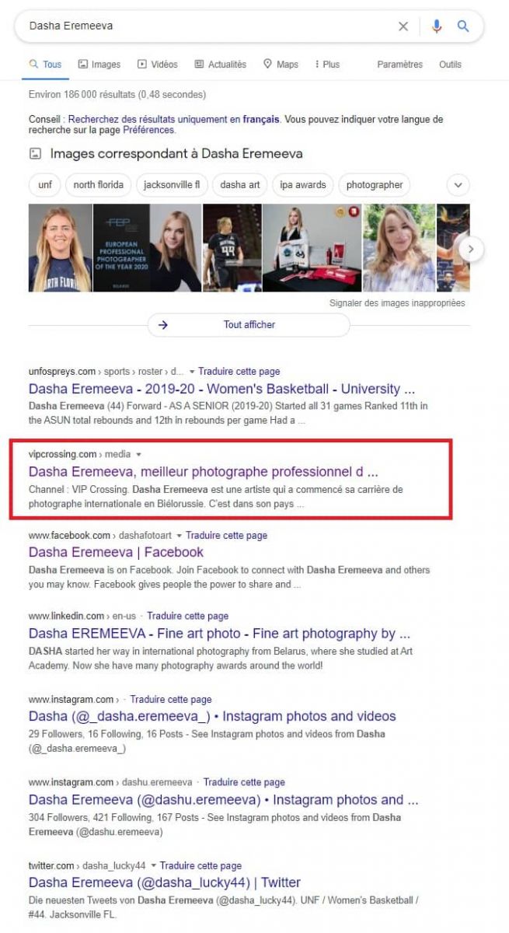Click the 'Environ 186 000 résultats' count text
Image resolution: width=509 pixels, height=933 pixels.
pyautogui.click(x=117, y=95)
